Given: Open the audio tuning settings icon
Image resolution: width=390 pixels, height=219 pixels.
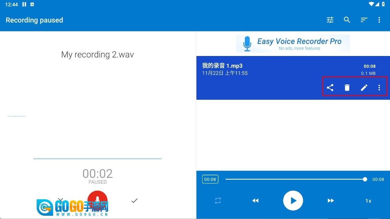Looking at the screenshot, I should pyautogui.click(x=330, y=20).
